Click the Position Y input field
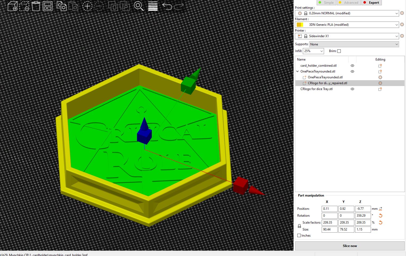Viewport: 406px width, 256px height. click(346, 209)
